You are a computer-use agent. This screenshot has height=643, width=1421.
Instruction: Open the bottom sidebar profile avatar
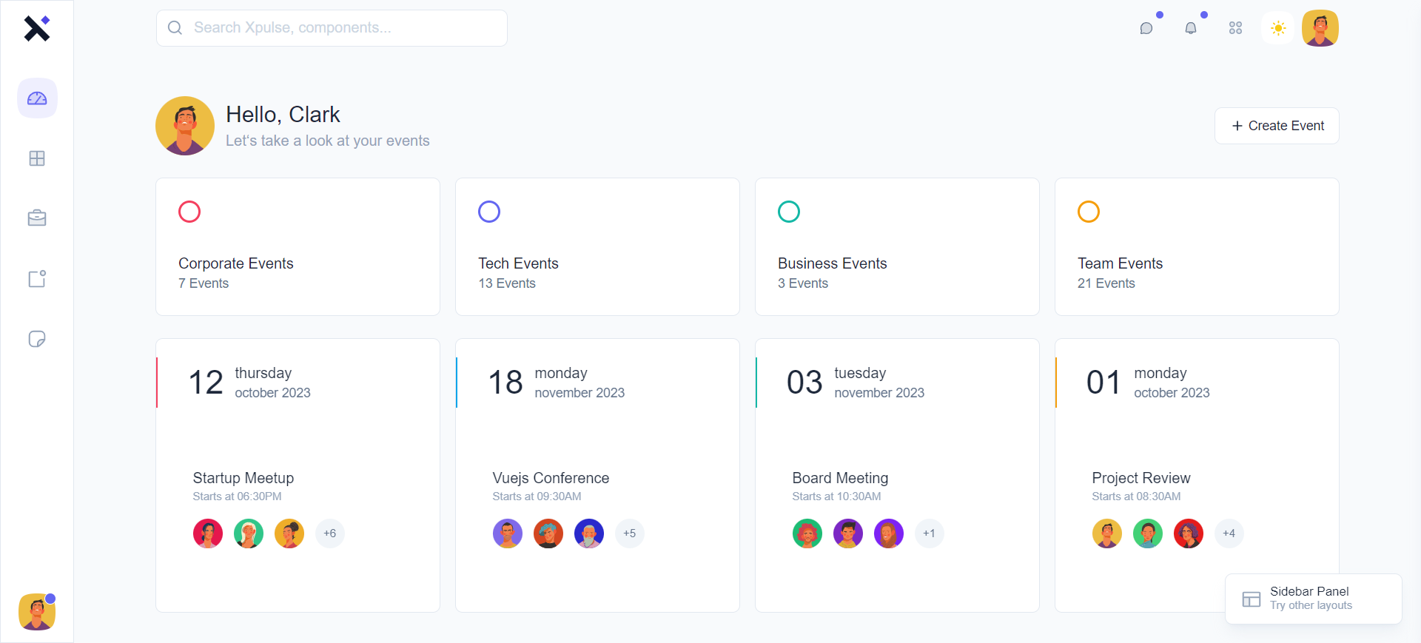click(x=37, y=612)
